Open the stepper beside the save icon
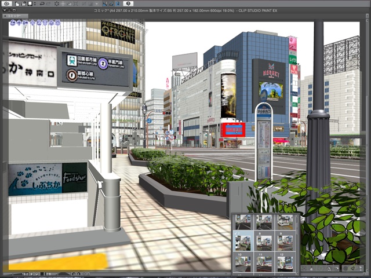371x278 pixels. pos(35,4)
